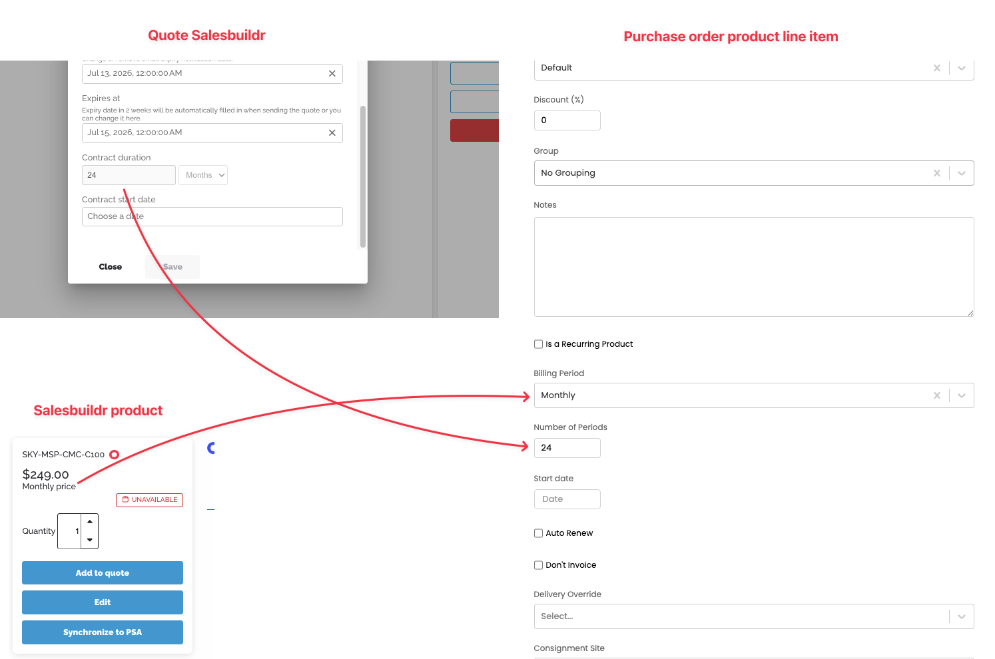The image size is (995, 659).
Task: Click the Expires at date field
Action: (212, 133)
